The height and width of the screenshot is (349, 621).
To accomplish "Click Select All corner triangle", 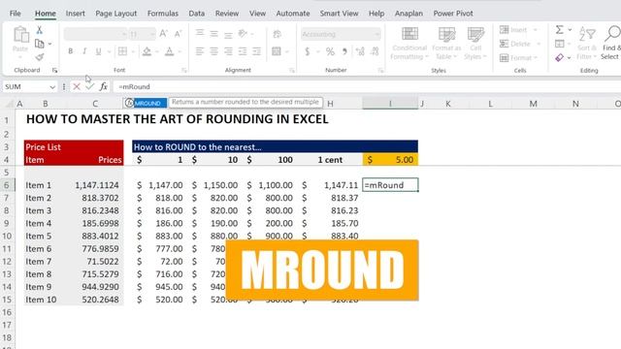I will tap(9, 104).
